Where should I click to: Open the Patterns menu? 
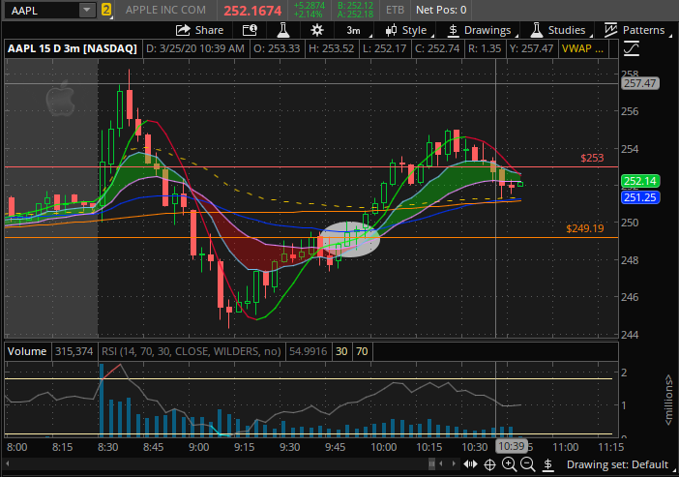click(x=636, y=30)
